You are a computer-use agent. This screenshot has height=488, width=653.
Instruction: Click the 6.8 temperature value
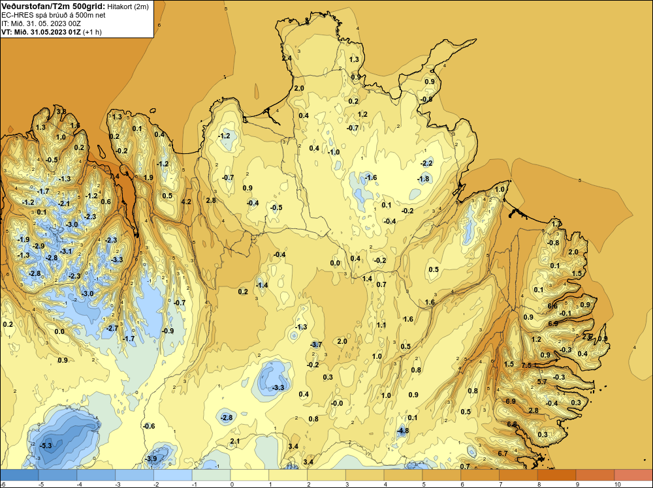point(512,424)
